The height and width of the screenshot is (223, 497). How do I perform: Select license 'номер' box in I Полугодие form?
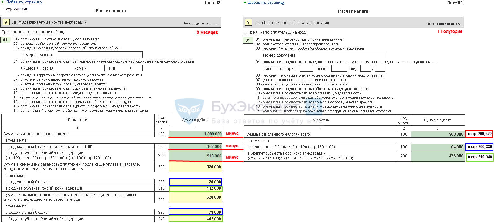coord(339,69)
